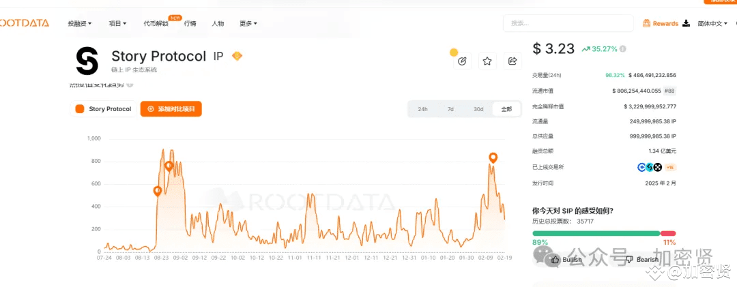Click the download app icon beside Rewards
737x287 pixels.
(x=686, y=23)
